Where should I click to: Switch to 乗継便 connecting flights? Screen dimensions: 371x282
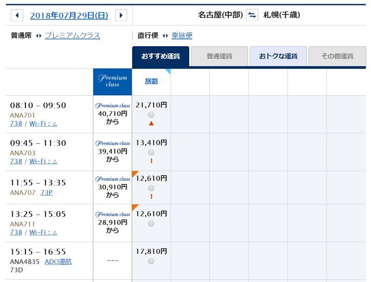coord(182,36)
